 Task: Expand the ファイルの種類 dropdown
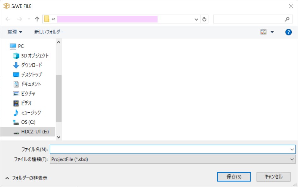(292, 159)
